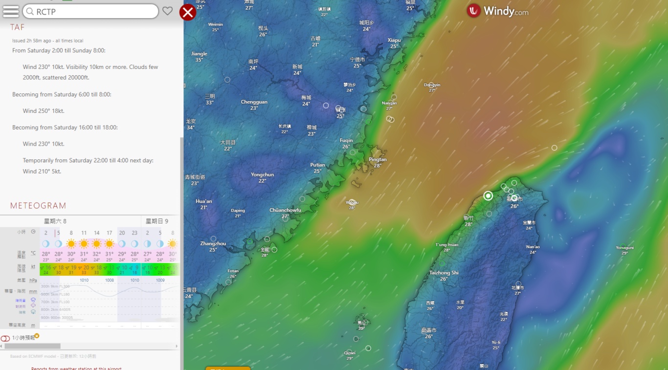Click the 1009 pressure value in the meteogram
The image size is (668, 370).
tap(160, 281)
